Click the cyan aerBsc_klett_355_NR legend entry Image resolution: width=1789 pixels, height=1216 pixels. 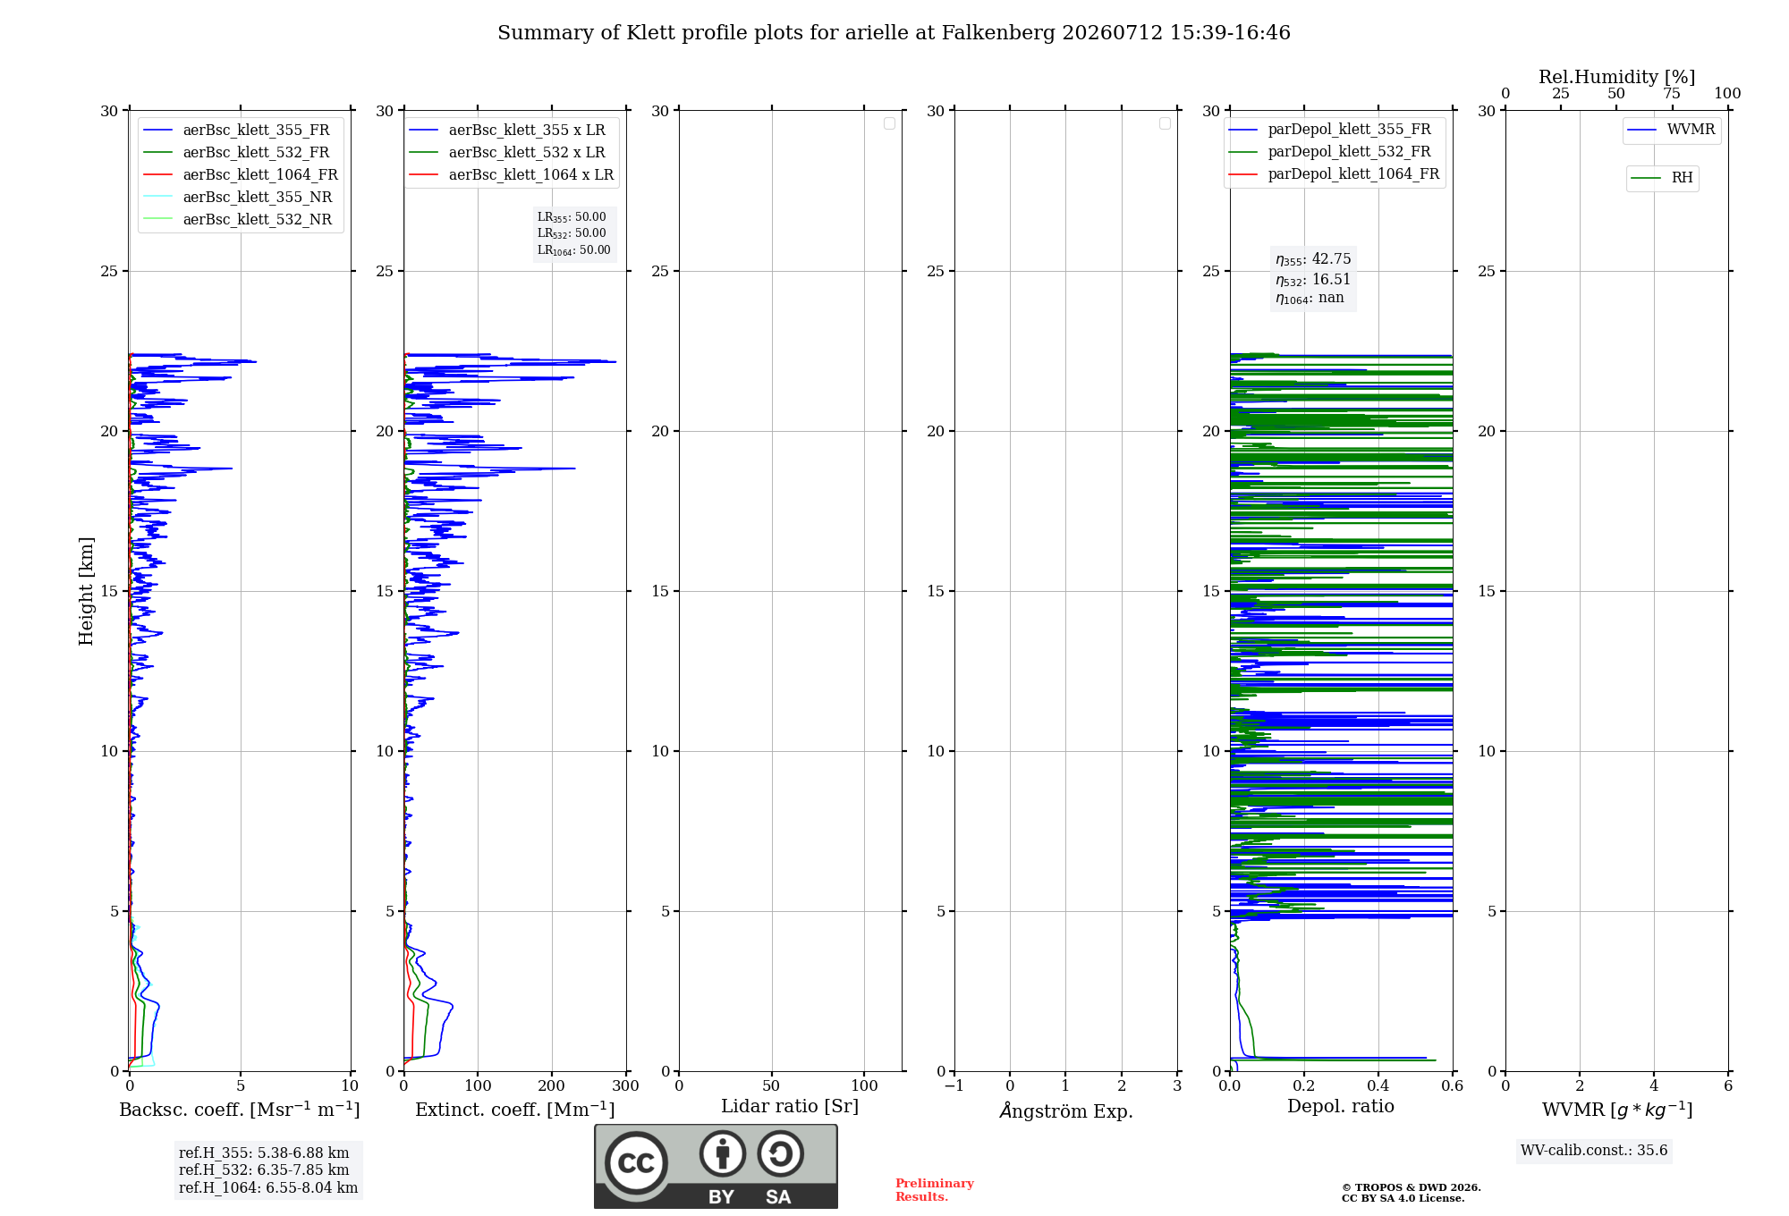tap(238, 198)
